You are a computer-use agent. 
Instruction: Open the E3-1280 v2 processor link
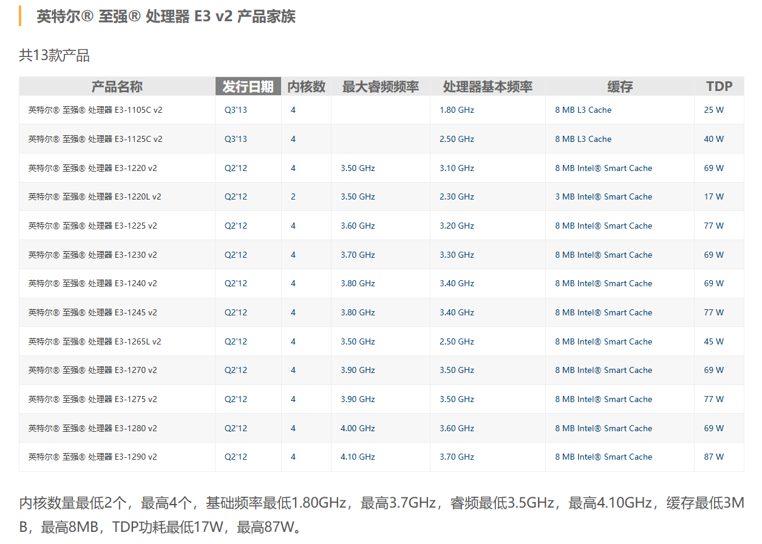[x=92, y=428]
